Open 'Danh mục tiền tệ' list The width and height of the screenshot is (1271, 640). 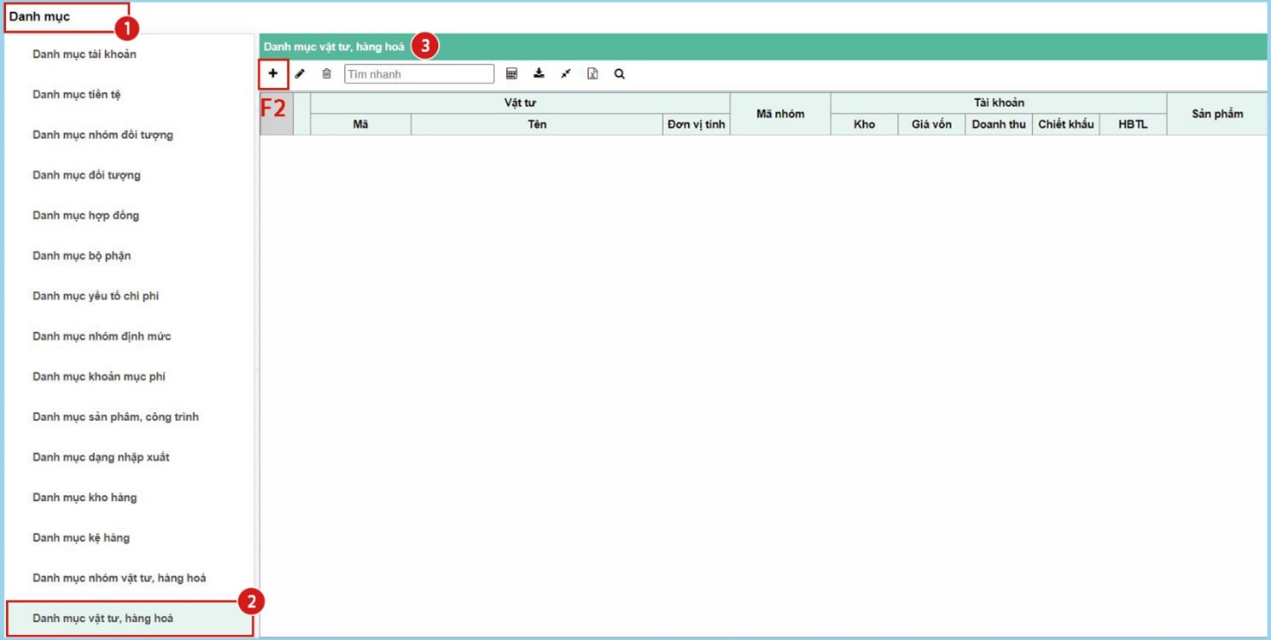[77, 95]
